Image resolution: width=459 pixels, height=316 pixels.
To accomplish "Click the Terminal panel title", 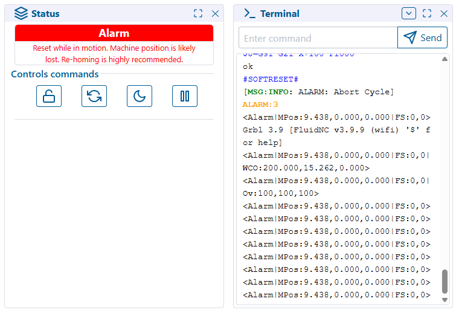I will pos(280,13).
